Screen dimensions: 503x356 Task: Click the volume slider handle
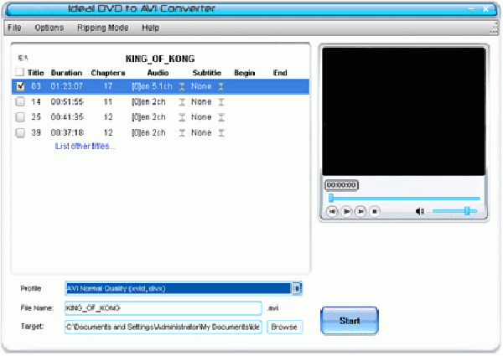467,211
